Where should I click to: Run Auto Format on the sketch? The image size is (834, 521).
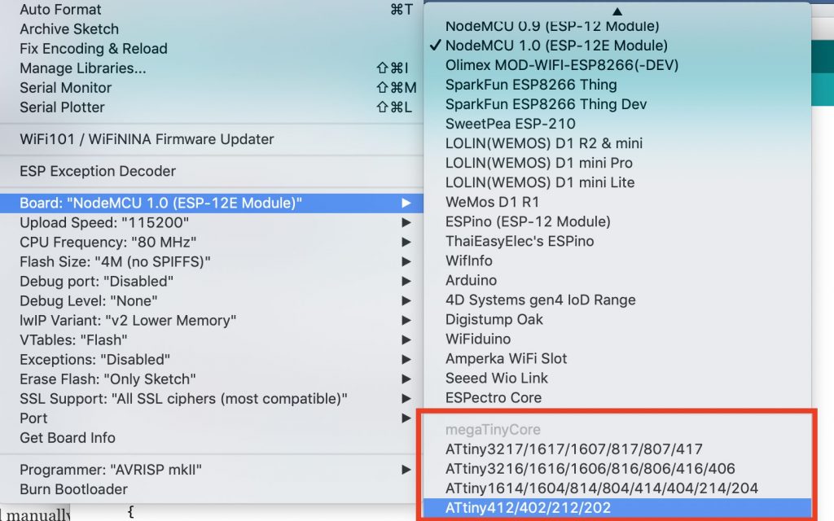click(x=61, y=9)
